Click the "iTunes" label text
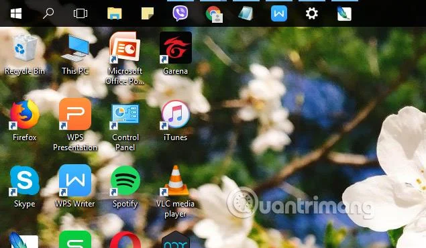This screenshot has width=426, height=248. 176,137
